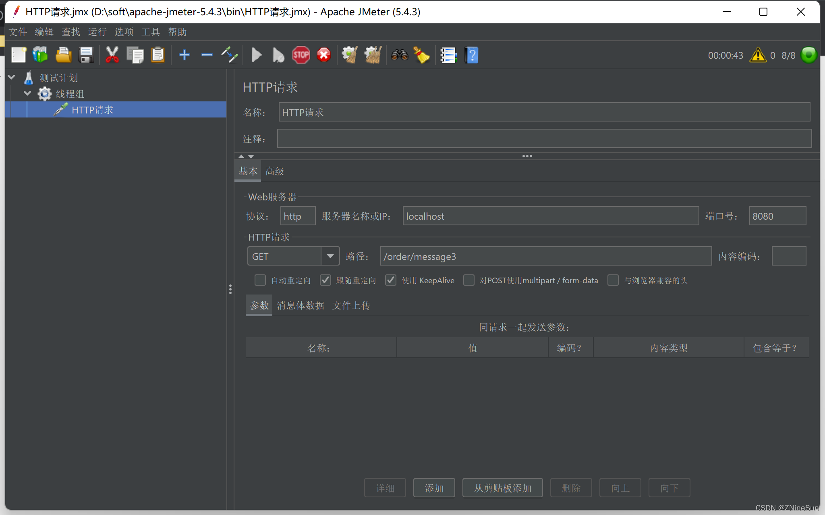Click the dropper icon of HTTP请求 node
825x515 pixels.
coord(61,109)
